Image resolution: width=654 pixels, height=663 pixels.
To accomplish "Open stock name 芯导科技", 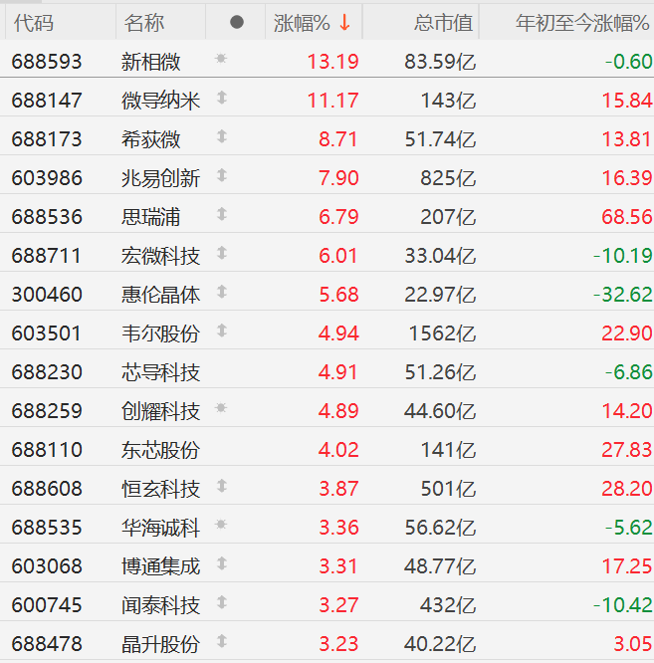I will pyautogui.click(x=160, y=372).
